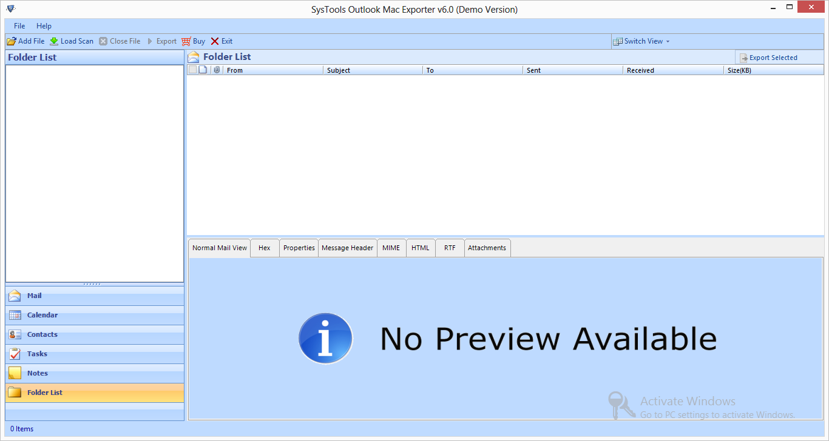This screenshot has width=829, height=441.
Task: Click the Close File icon in toolbar
Action: pos(103,41)
